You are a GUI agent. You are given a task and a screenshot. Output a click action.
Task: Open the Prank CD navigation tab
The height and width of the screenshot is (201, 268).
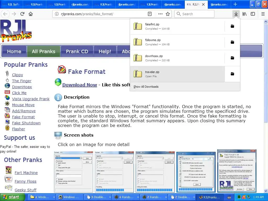77,52
